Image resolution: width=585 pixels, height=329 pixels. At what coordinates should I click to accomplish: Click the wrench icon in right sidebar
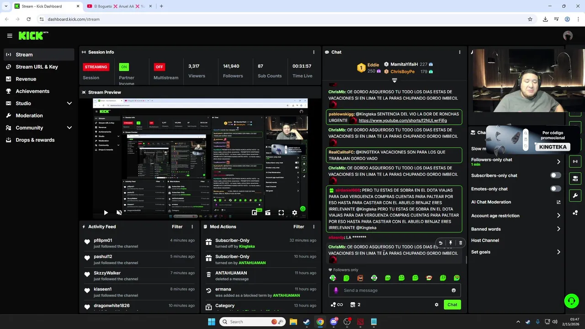575,196
